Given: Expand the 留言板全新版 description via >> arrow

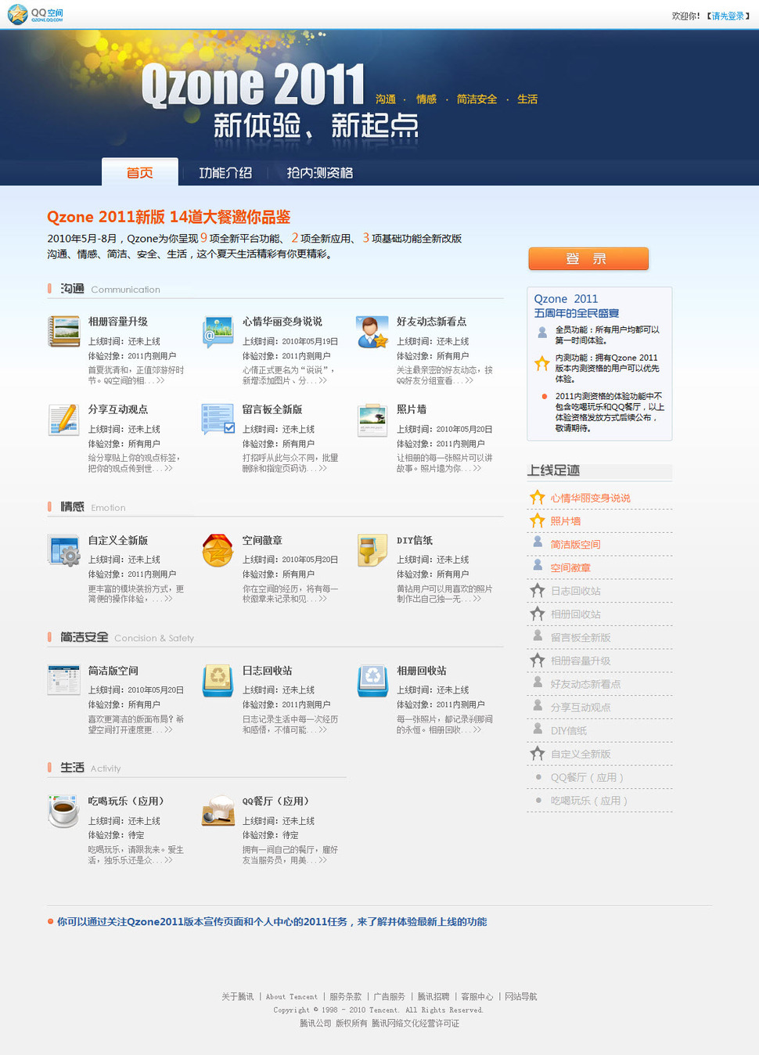Looking at the screenshot, I should point(323,468).
